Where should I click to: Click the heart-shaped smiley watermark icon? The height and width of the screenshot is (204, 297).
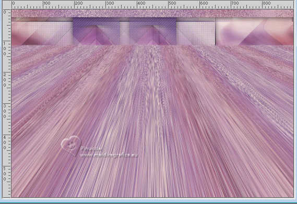[71, 146]
